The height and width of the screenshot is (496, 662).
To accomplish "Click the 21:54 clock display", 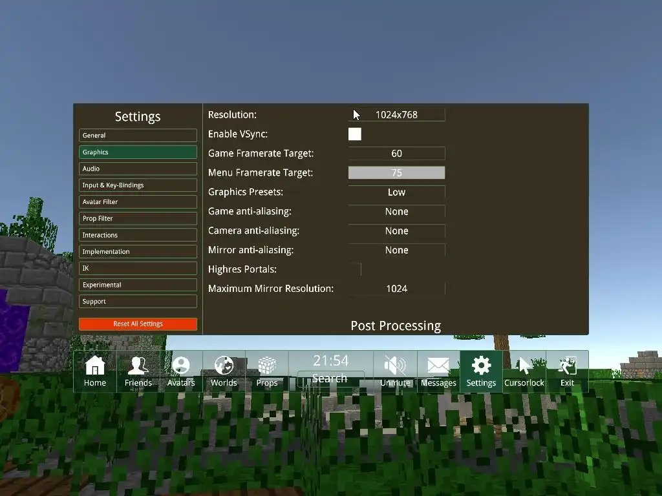I will pos(330,360).
